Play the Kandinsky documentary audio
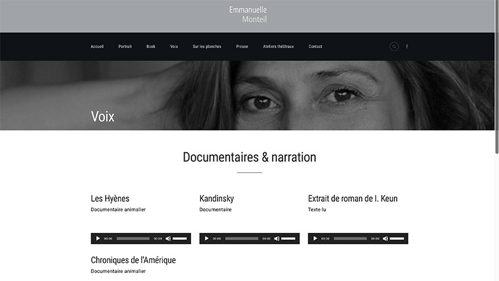Screen dimensions: 499x281 tap(206, 239)
